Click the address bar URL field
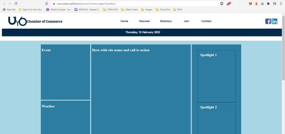Screen dimensions: 285x134 135,4
